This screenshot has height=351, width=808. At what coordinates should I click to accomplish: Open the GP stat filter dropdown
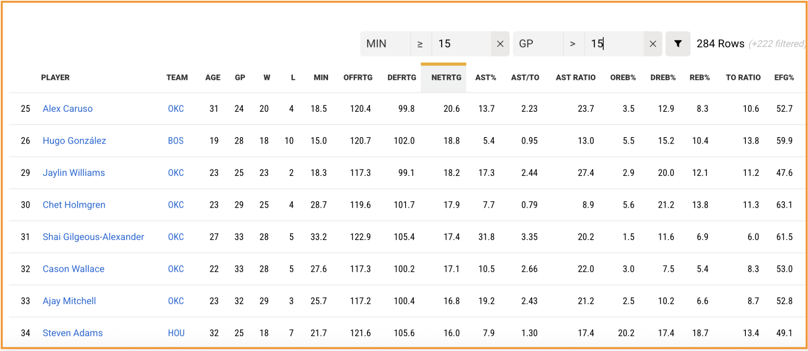[538, 44]
